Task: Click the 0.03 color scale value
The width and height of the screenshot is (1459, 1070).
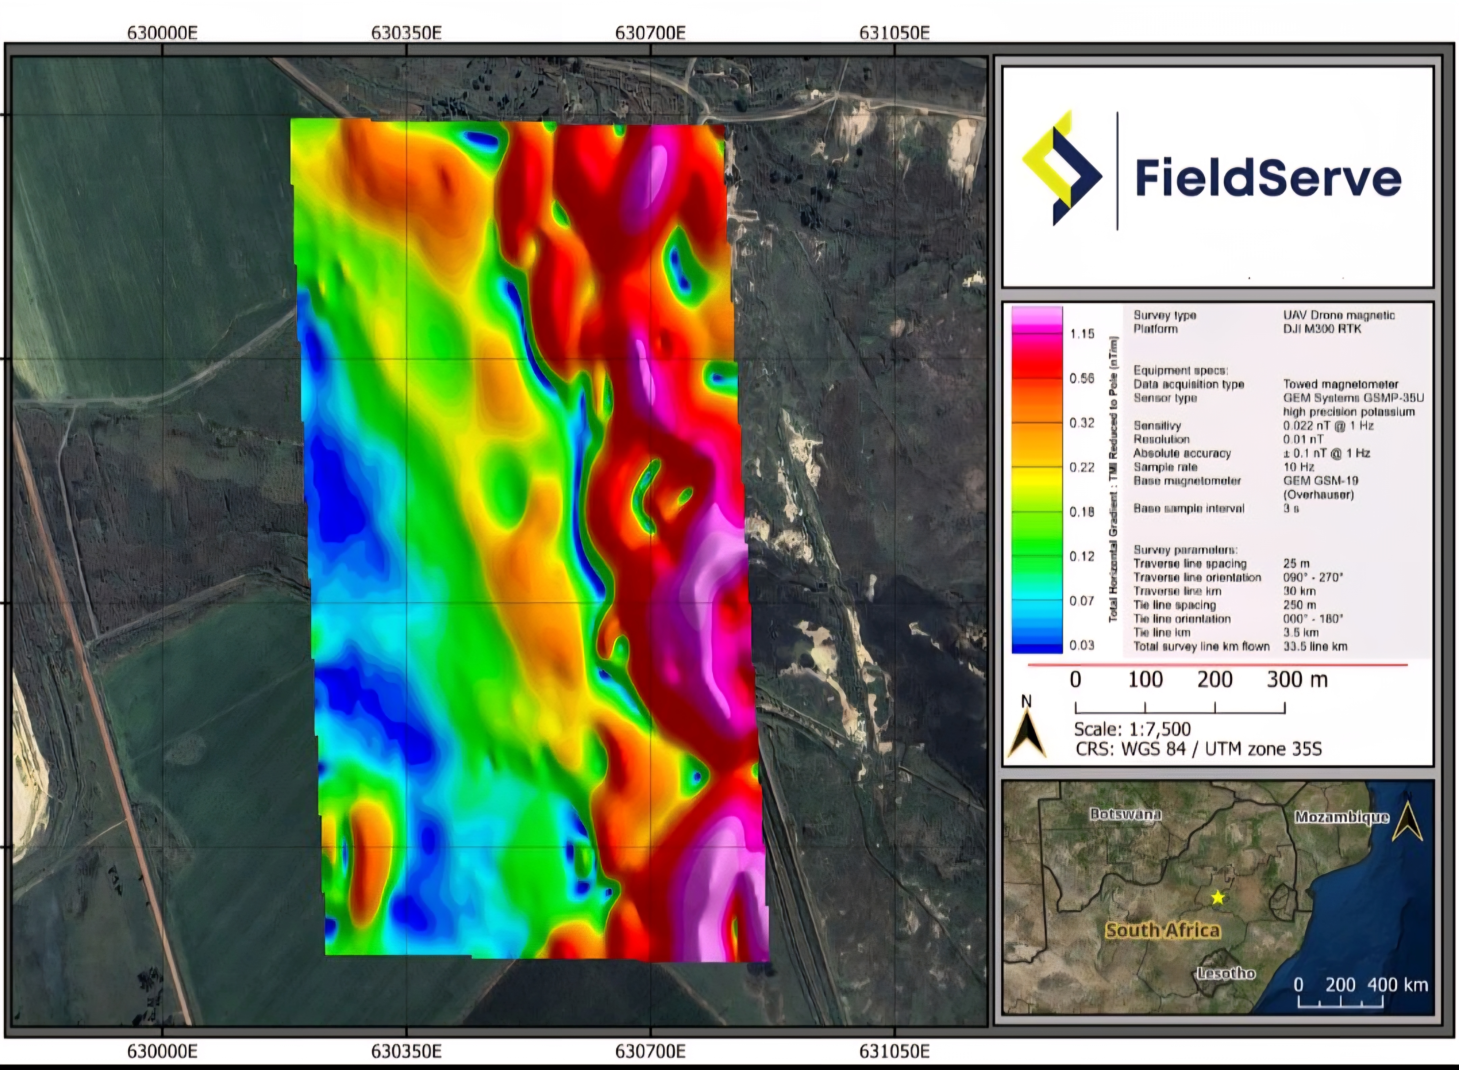Action: 1082,645
